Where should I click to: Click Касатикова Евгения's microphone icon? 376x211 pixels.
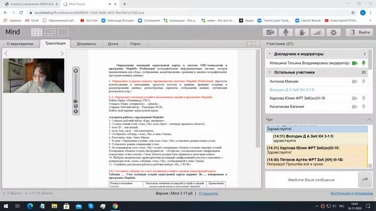364,107
